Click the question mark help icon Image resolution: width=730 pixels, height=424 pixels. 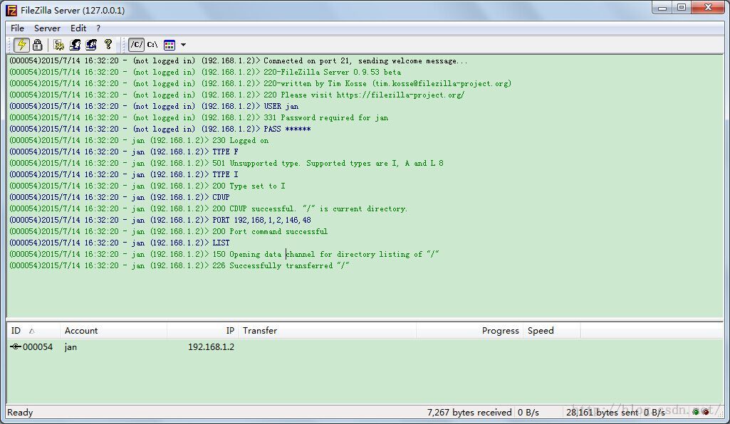108,44
